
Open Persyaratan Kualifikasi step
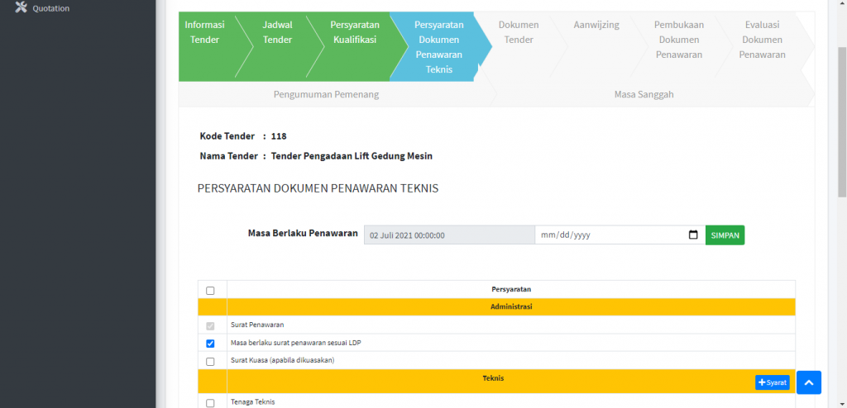pyautogui.click(x=355, y=32)
